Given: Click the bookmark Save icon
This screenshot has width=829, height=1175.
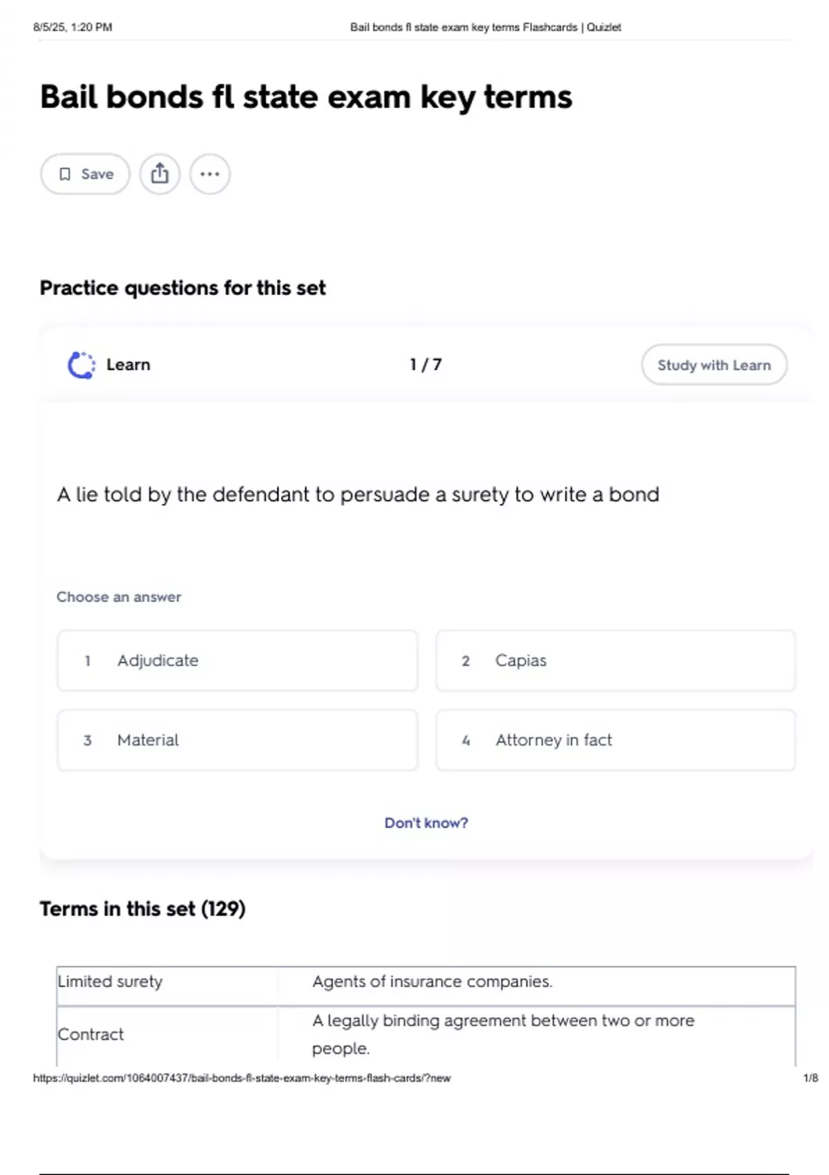Looking at the screenshot, I should 65,174.
